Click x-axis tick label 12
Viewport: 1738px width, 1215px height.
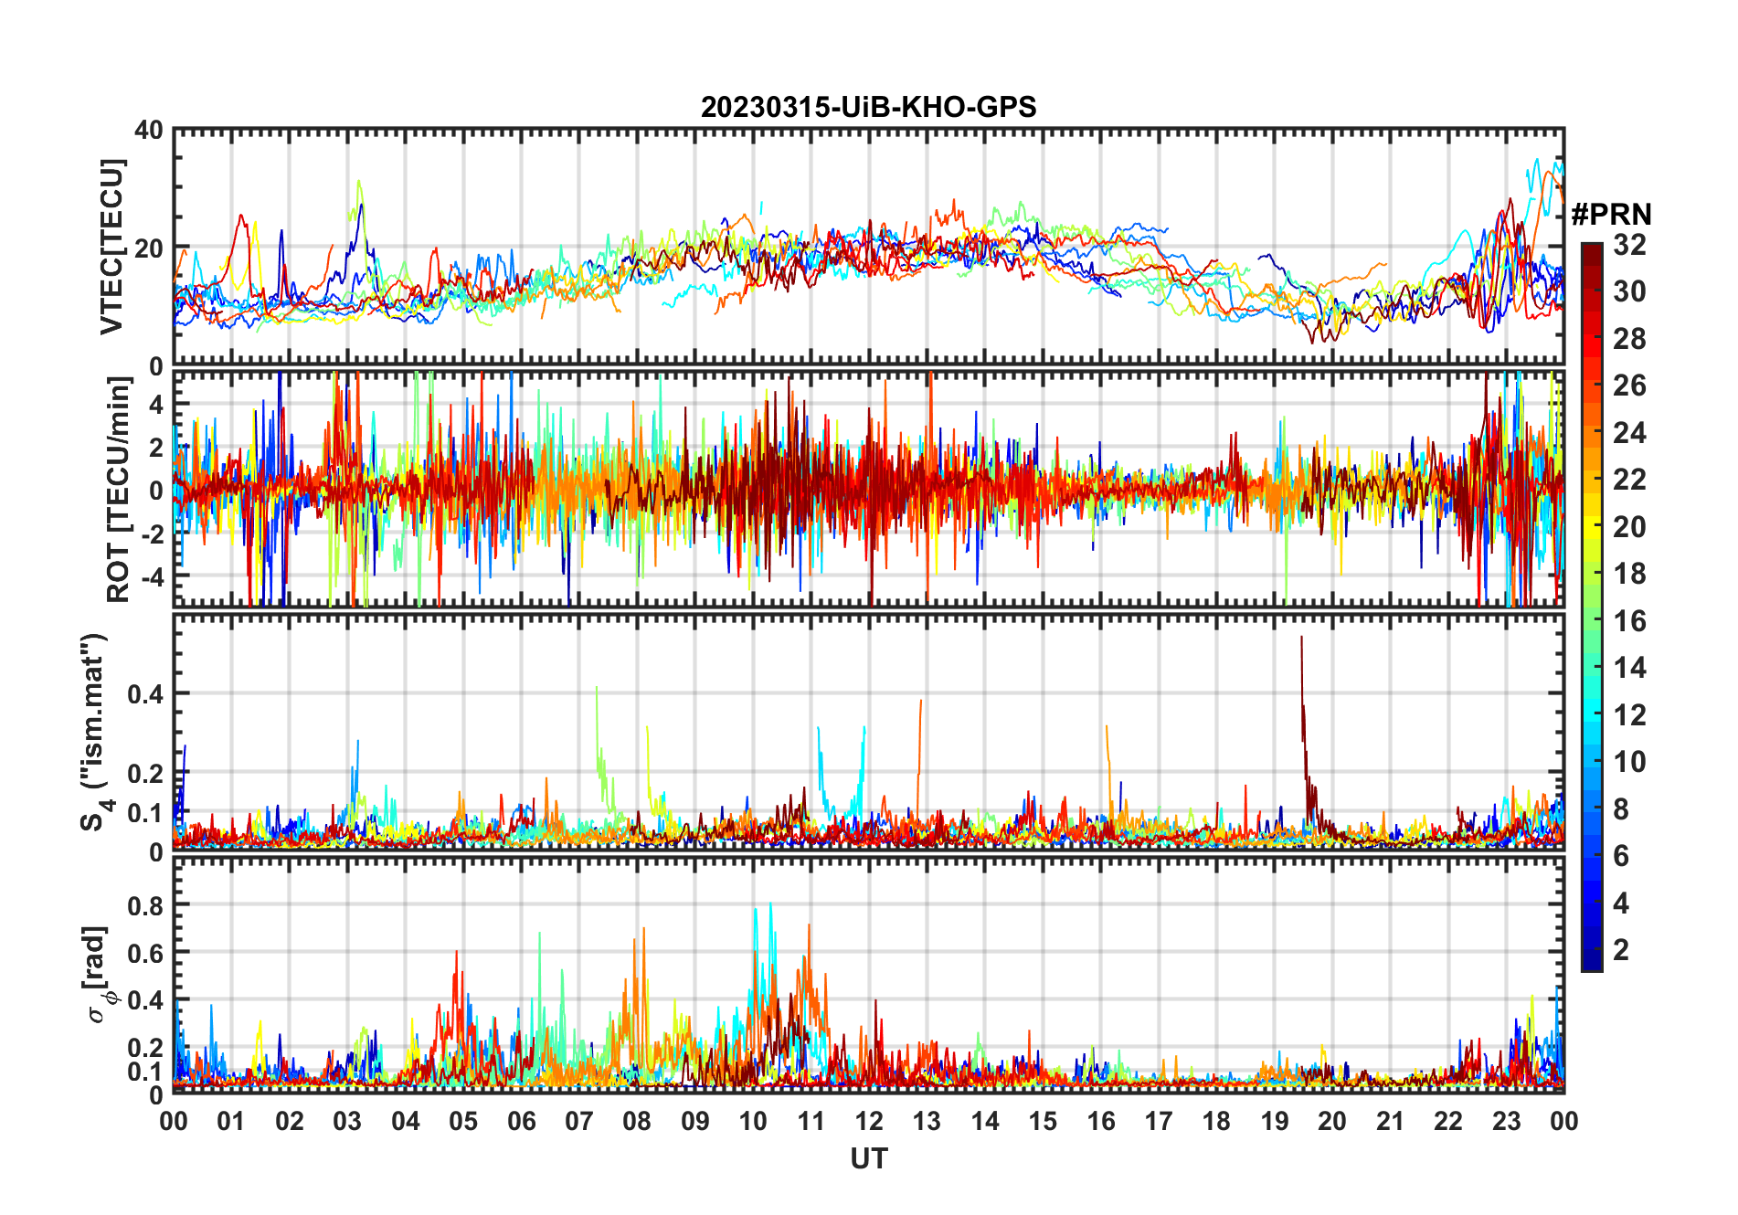pos(869,1121)
